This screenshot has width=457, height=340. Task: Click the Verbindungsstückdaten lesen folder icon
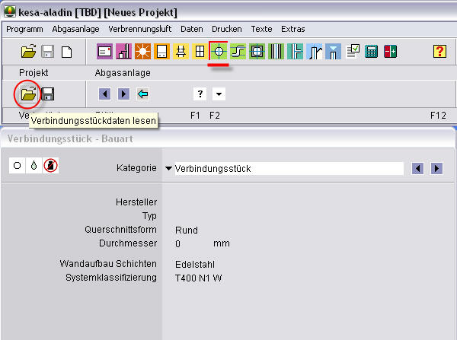(28, 94)
